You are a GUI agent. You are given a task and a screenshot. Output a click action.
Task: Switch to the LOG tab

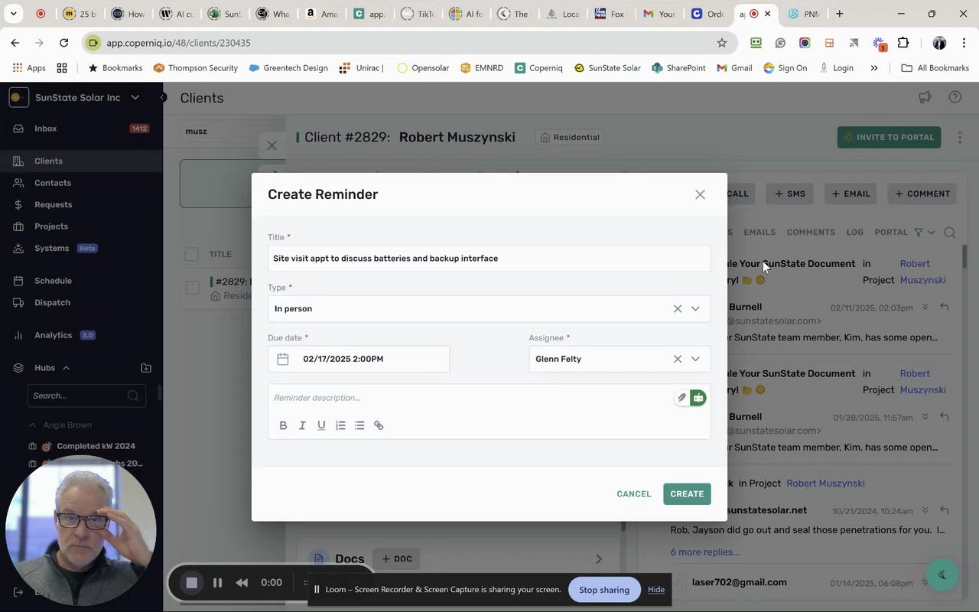coord(854,232)
